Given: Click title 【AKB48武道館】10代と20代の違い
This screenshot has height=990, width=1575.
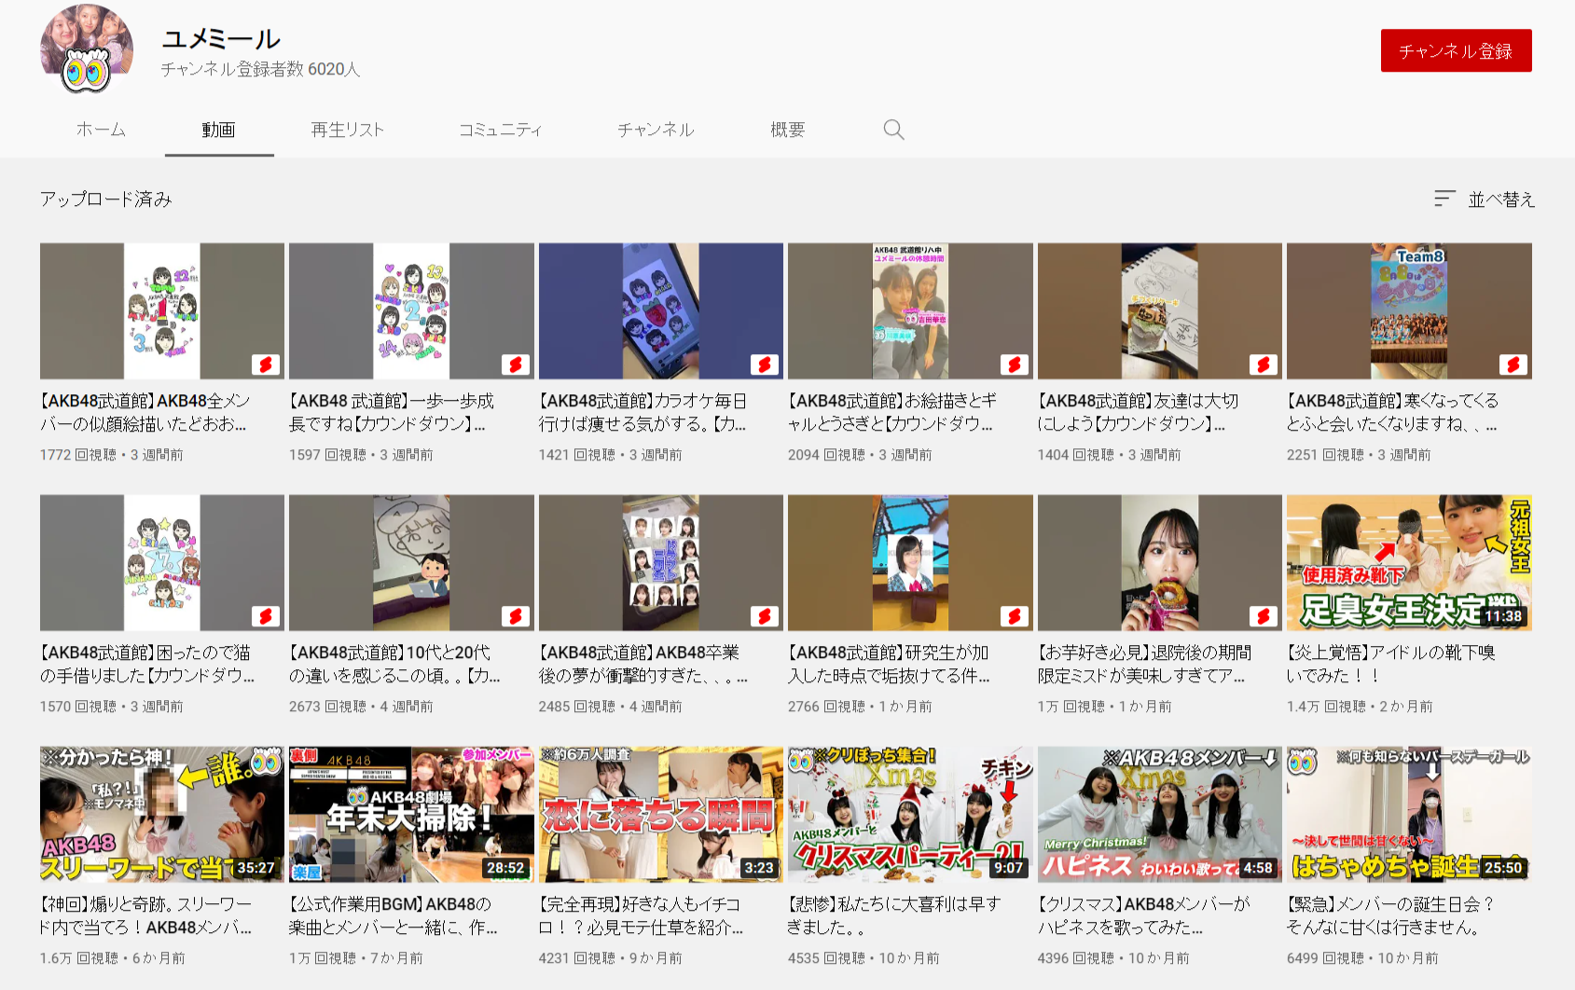Looking at the screenshot, I should click(x=394, y=664).
